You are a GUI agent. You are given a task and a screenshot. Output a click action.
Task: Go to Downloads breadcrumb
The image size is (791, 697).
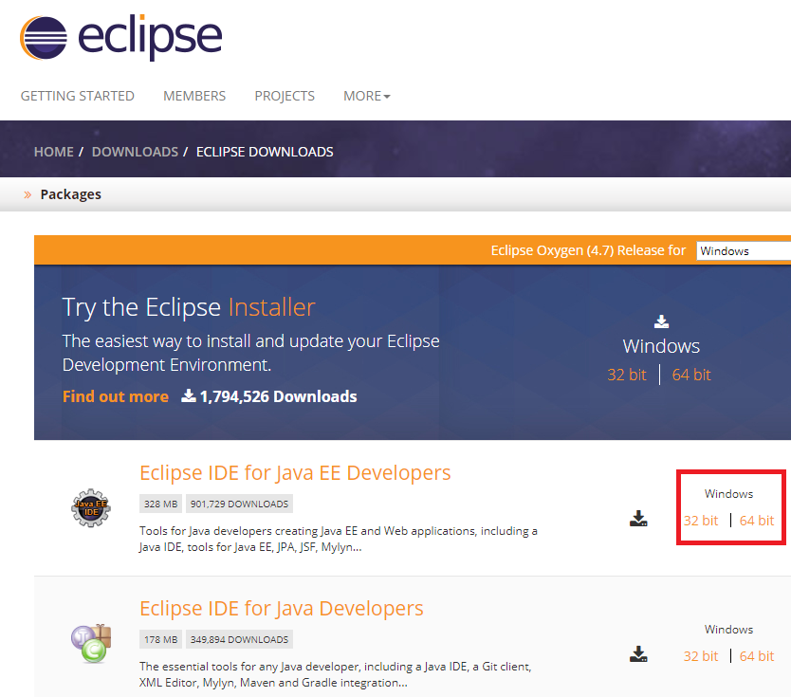point(135,152)
